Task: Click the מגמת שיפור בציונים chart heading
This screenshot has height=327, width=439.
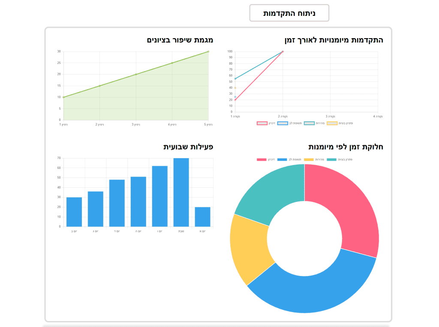Action: click(180, 40)
